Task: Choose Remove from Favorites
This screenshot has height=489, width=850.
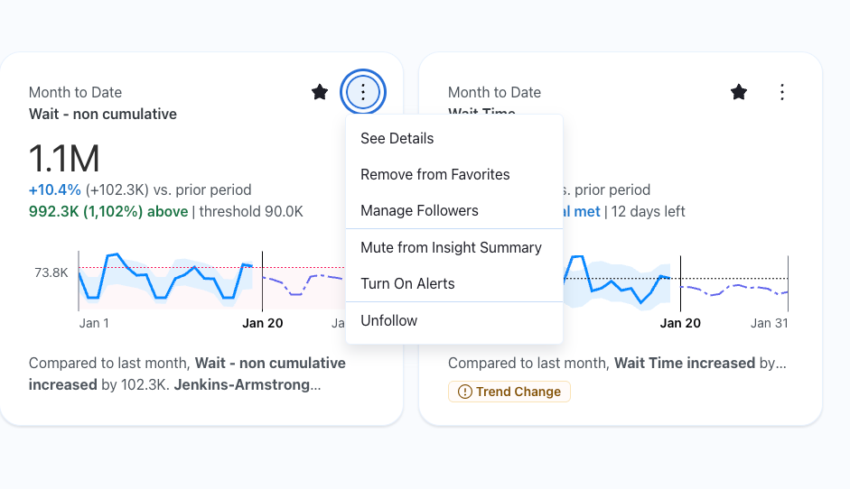Action: [x=435, y=174]
